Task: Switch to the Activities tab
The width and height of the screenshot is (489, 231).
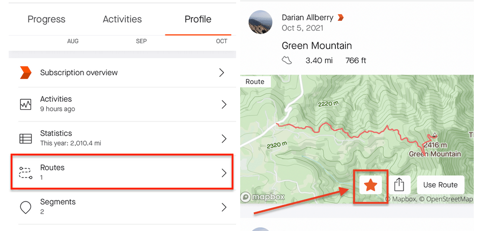Action: point(122,19)
